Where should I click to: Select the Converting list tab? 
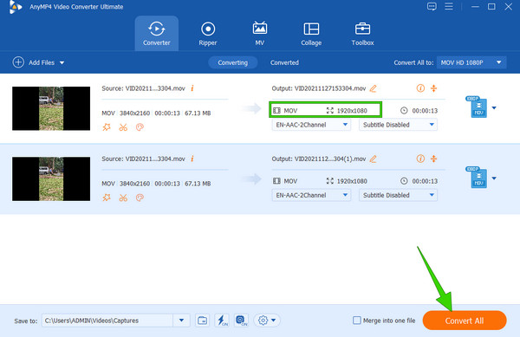233,62
